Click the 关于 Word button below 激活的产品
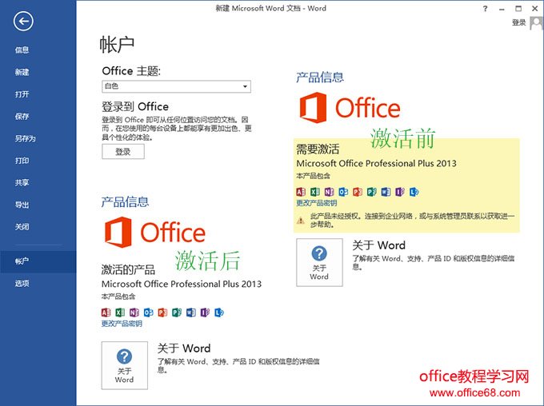This screenshot has height=406, width=544. pyautogui.click(x=125, y=365)
